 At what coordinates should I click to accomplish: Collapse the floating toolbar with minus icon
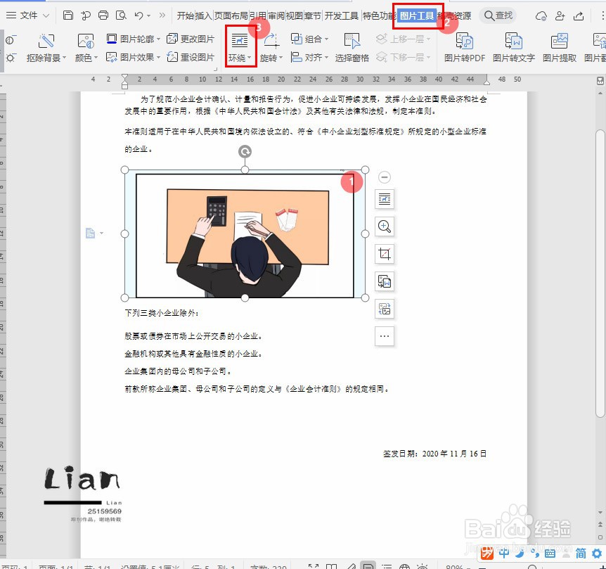click(384, 177)
